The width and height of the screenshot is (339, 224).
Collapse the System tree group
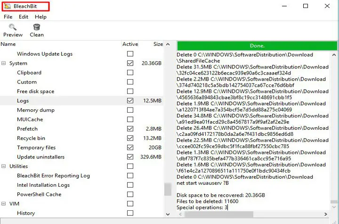tap(3, 63)
